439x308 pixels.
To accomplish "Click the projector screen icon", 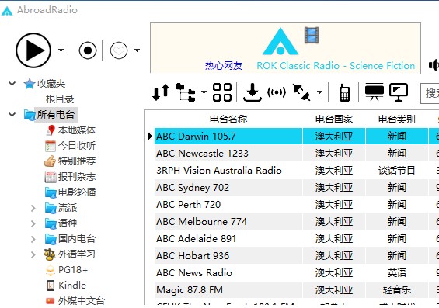I will click(375, 92).
